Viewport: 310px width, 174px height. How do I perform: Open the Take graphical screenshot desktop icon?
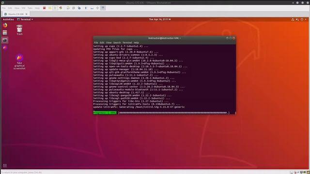coord(19,62)
